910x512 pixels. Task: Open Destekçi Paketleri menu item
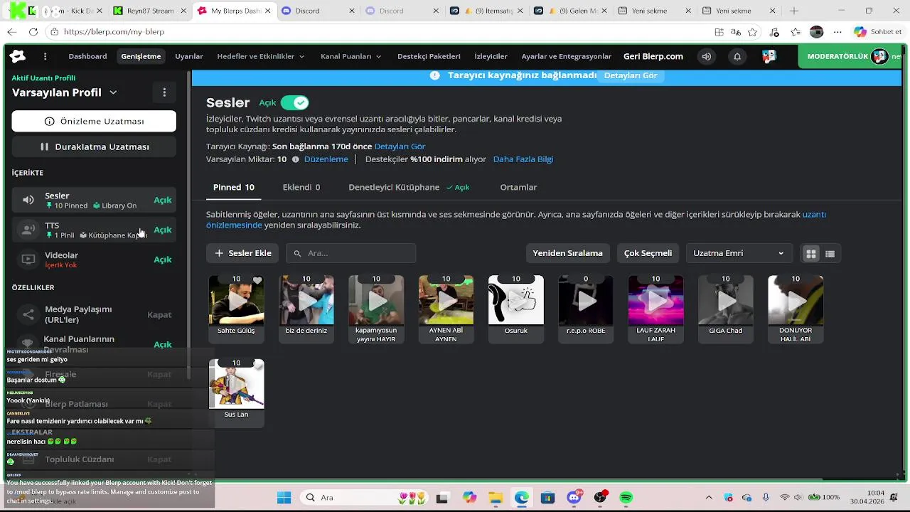coord(429,56)
